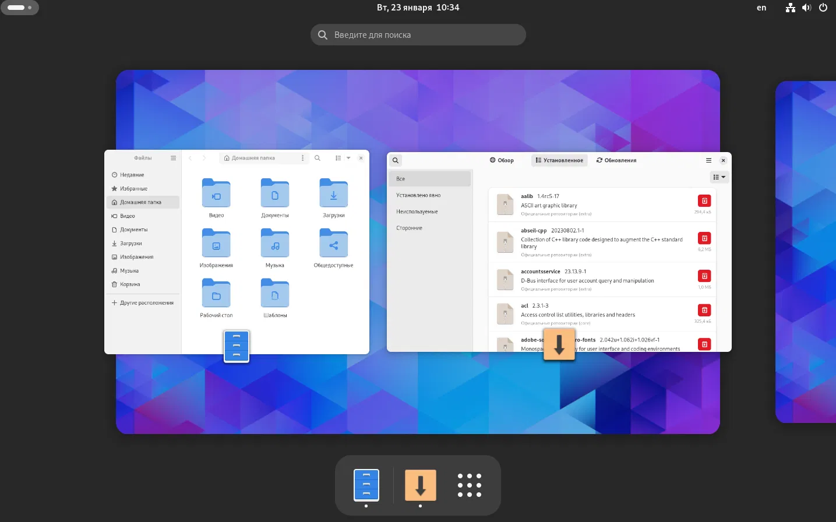836x522 pixels.
Task: Open the sort/view dropdown in package manager
Action: (719, 177)
